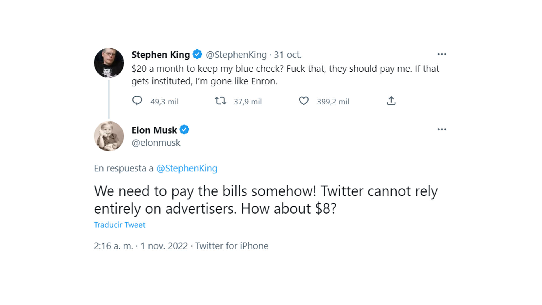Click Elon Musk's verified blue checkmark

[x=184, y=130]
